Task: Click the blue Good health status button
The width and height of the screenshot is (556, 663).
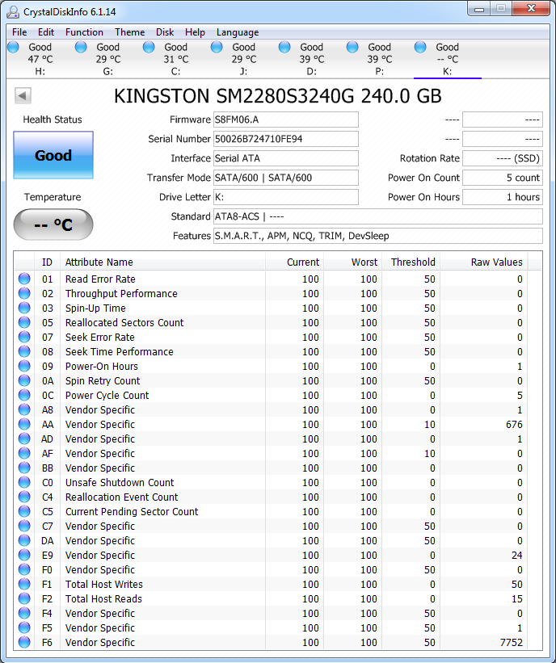Action: (53, 156)
